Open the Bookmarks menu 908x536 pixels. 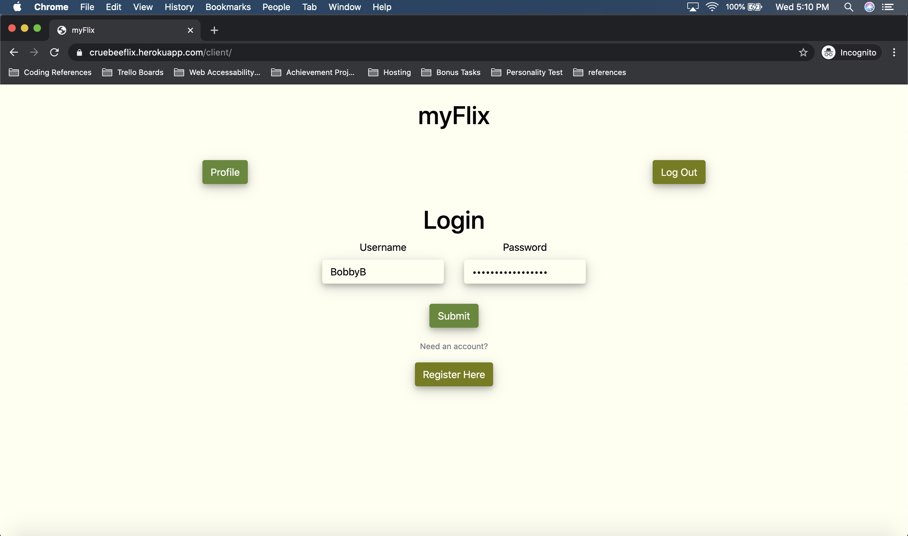click(x=228, y=7)
